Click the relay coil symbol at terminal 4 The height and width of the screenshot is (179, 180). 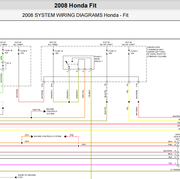pyautogui.click(x=78, y=64)
